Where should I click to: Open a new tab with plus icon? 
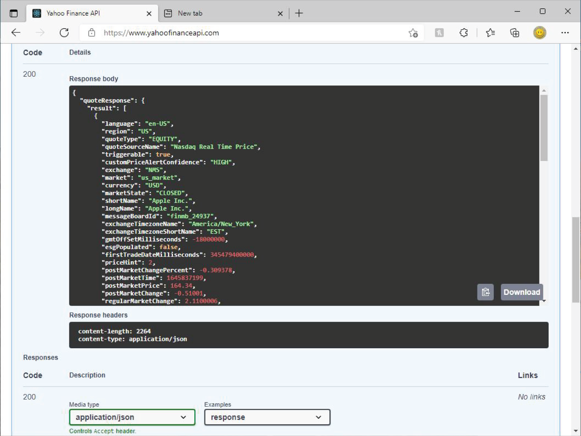(x=299, y=13)
